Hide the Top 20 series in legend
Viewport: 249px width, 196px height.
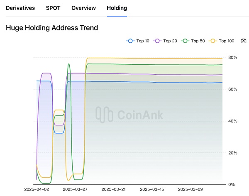point(165,41)
